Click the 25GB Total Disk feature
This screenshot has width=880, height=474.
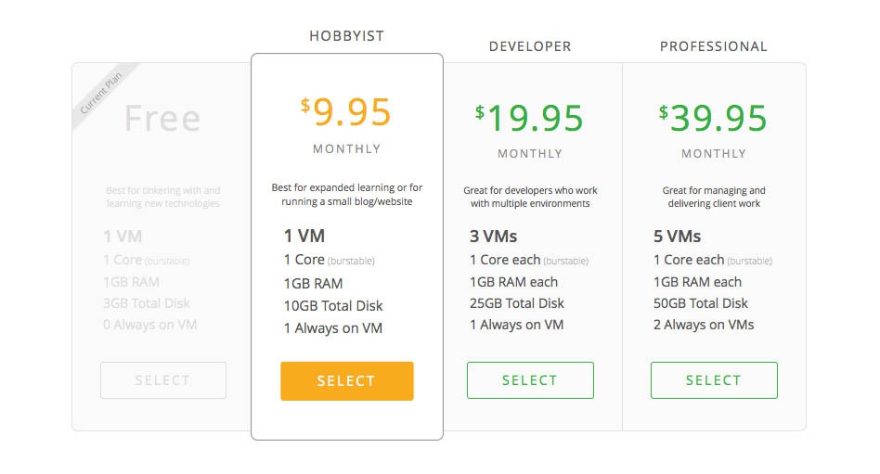[517, 303]
